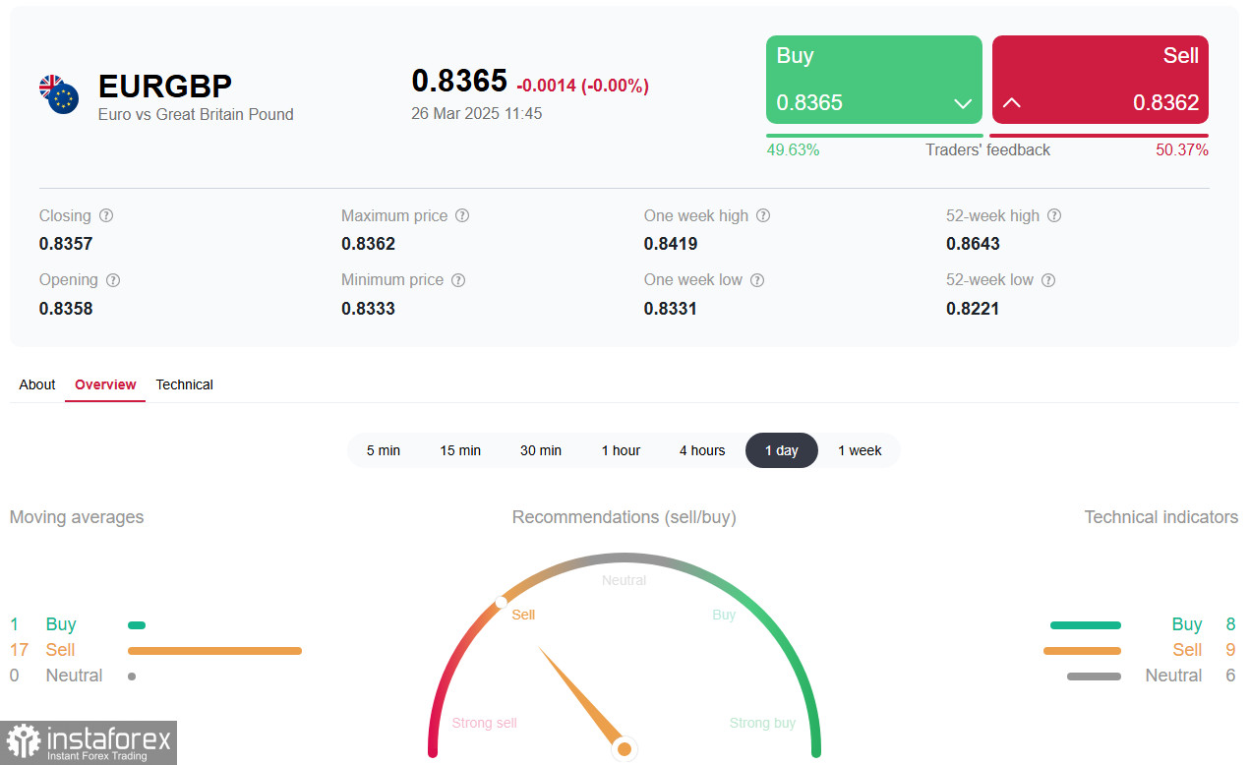Switch to the About tab

coord(37,384)
